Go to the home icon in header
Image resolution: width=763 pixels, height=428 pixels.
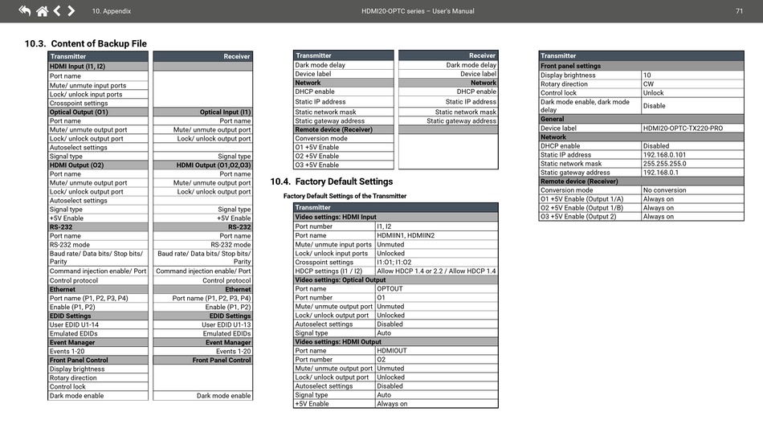pos(43,10)
